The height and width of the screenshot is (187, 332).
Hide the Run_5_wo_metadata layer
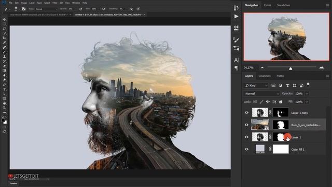(x=246, y=125)
